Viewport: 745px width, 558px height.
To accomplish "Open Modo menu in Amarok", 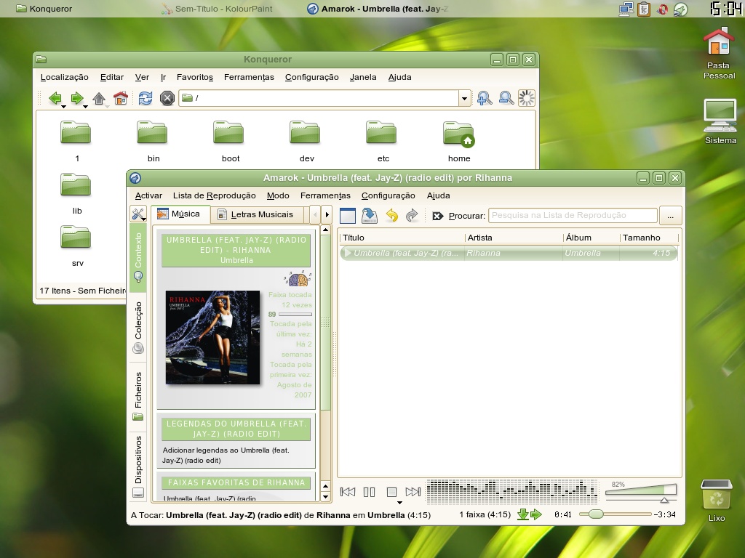I will point(278,195).
